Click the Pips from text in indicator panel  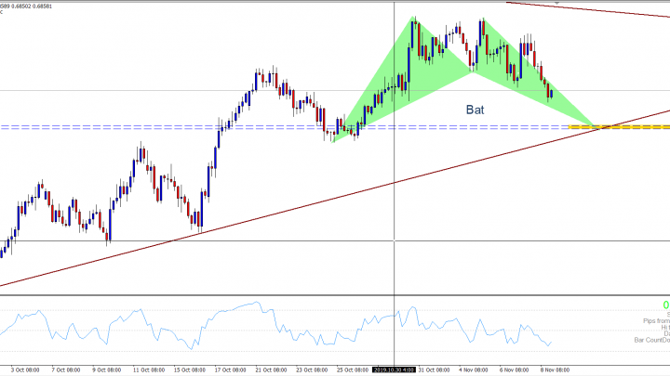click(x=648, y=320)
